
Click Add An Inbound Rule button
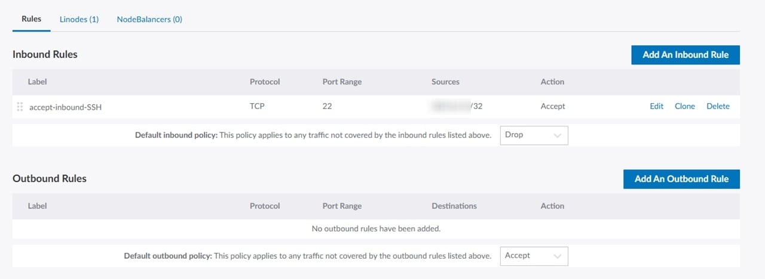click(x=685, y=55)
